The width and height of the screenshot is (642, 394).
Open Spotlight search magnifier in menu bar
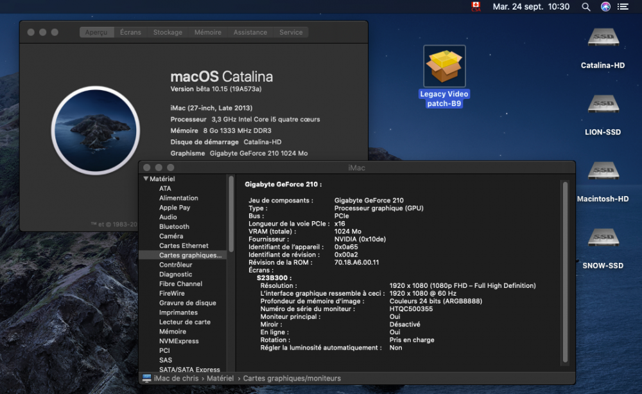[586, 6]
